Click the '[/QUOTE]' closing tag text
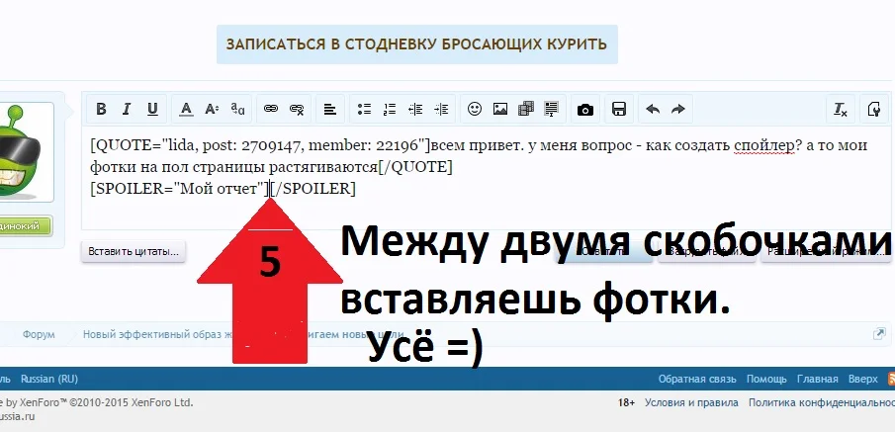The image size is (895, 432). pyautogui.click(x=415, y=167)
